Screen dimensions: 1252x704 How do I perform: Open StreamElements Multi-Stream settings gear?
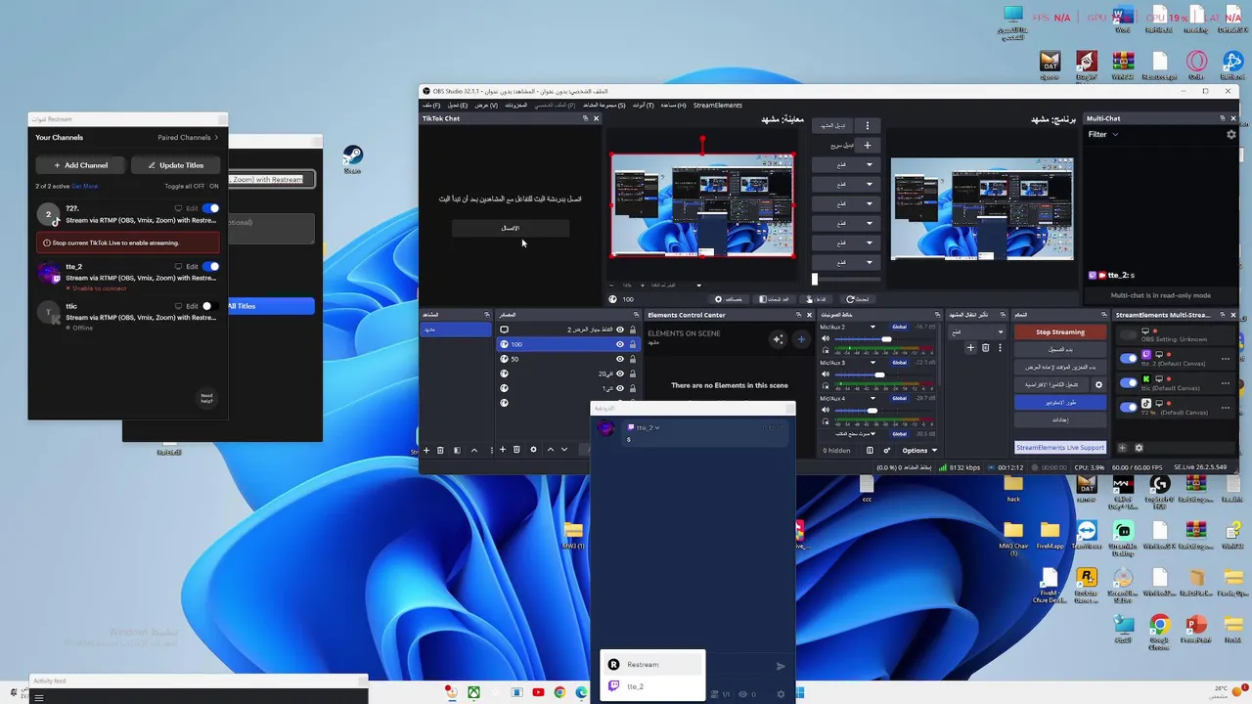(1138, 448)
